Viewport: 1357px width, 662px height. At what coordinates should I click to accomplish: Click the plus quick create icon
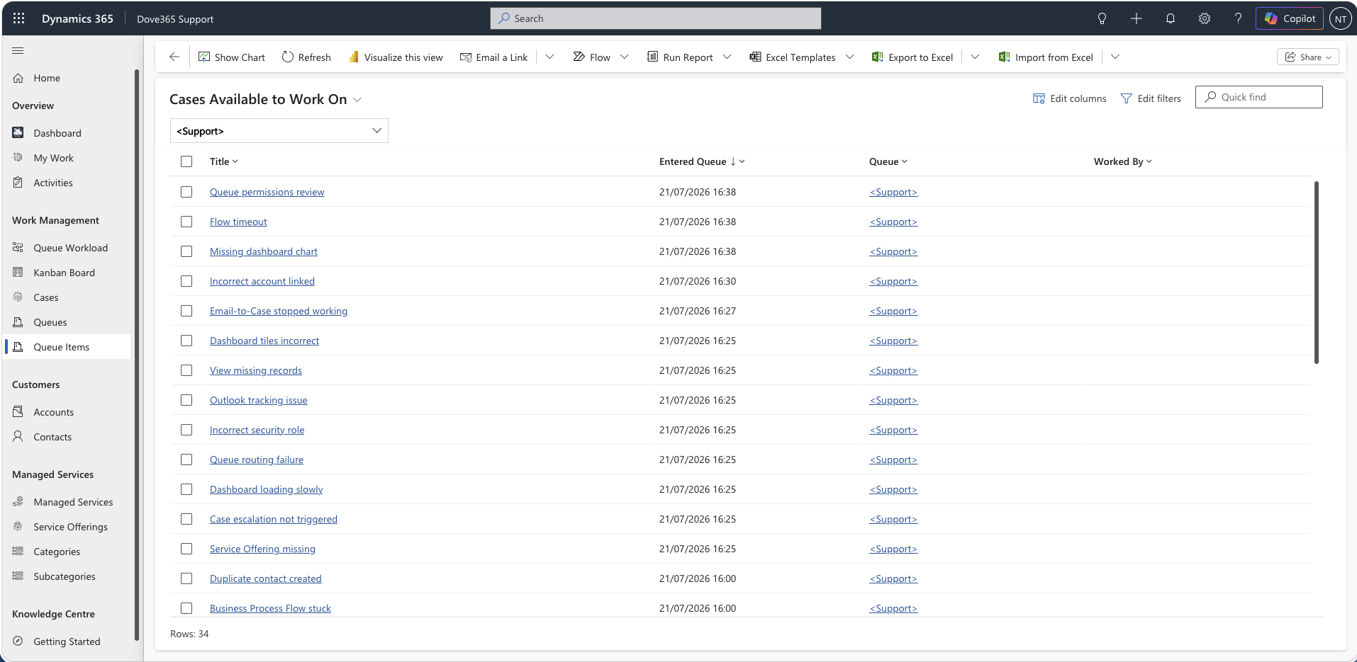(x=1136, y=18)
